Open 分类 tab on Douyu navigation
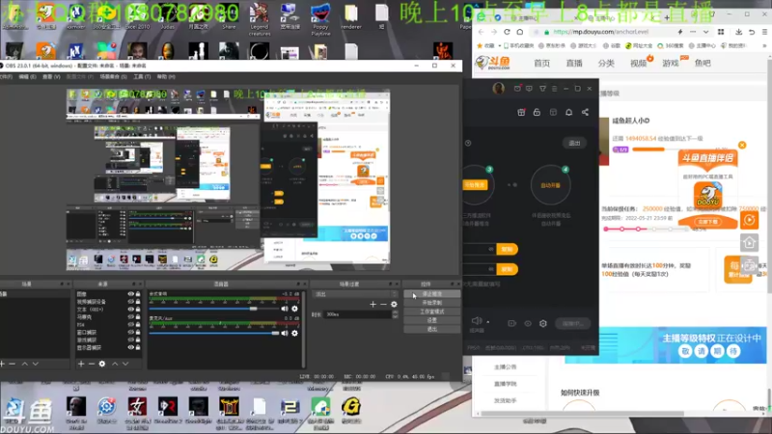The image size is (772, 434). (606, 63)
